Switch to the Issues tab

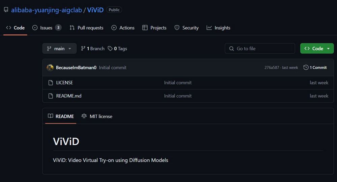pos(47,28)
